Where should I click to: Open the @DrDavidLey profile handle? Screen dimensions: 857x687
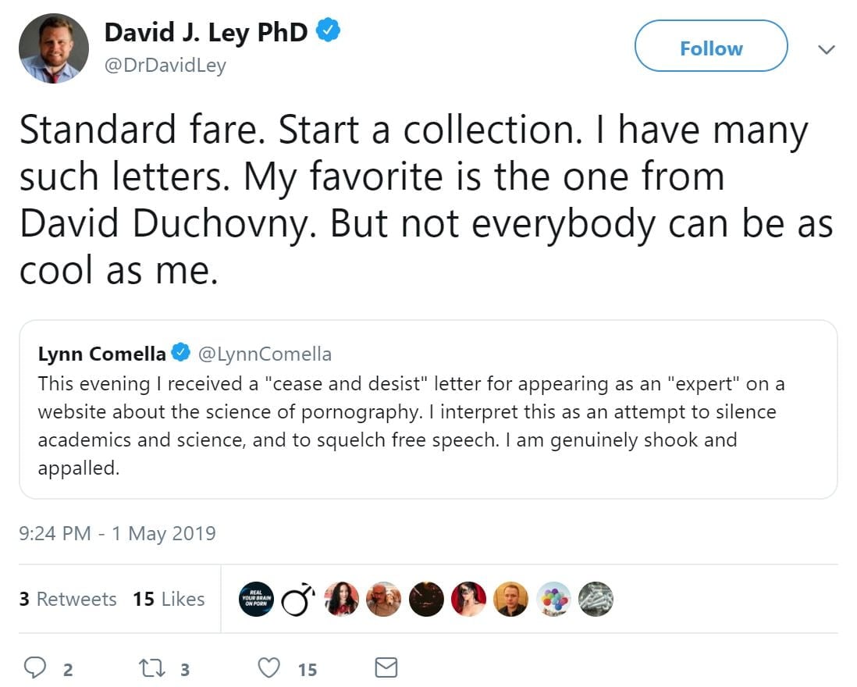(165, 66)
